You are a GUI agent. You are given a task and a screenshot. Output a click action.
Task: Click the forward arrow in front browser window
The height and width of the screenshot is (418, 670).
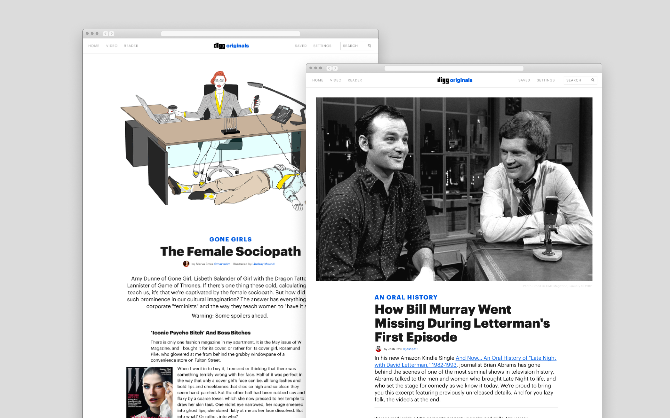(335, 68)
